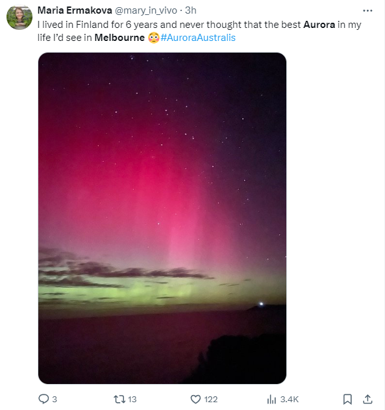Viewport: 385px width, 410px height.
Task: Click the reply speech bubble icon
Action: pos(43,399)
